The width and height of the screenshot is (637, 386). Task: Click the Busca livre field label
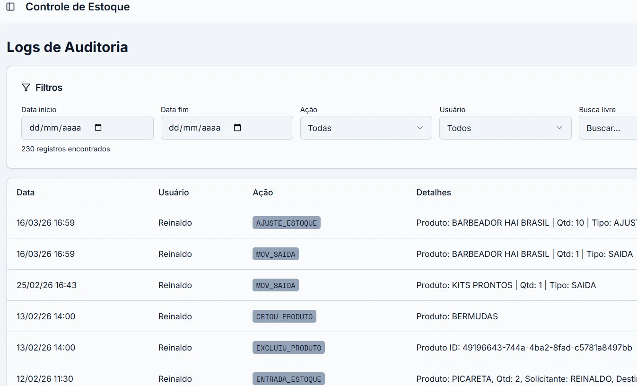(x=597, y=110)
